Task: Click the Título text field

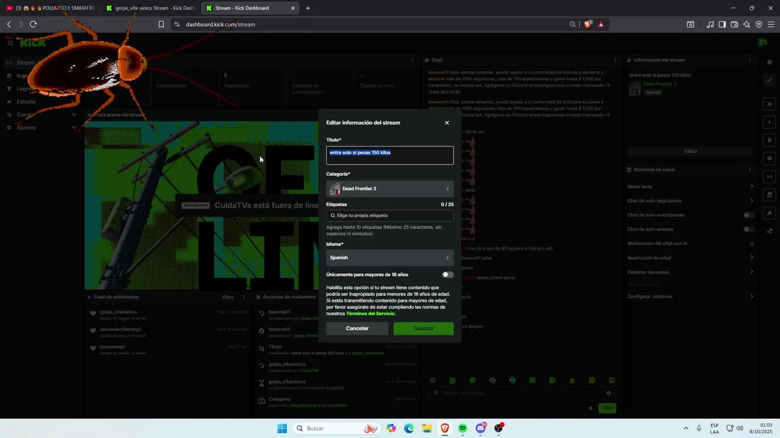Action: [390, 155]
